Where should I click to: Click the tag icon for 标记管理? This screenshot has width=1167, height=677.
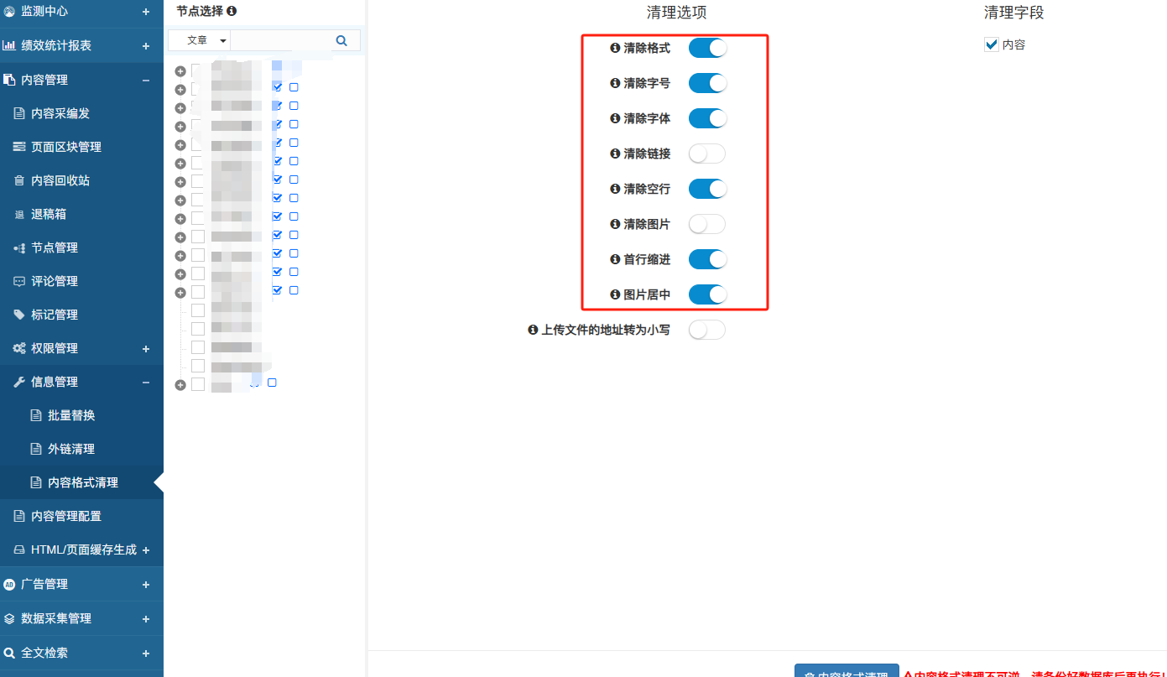pos(19,315)
